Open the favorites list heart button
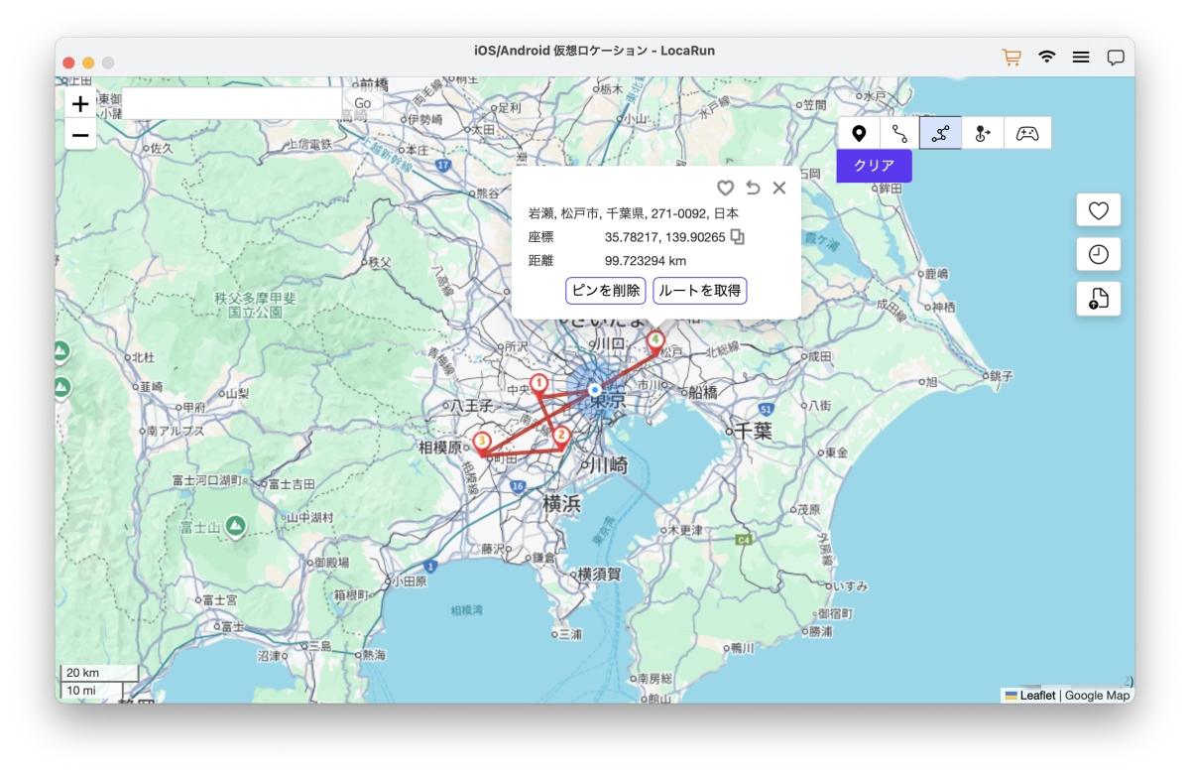This screenshot has width=1190, height=776. (x=1099, y=210)
